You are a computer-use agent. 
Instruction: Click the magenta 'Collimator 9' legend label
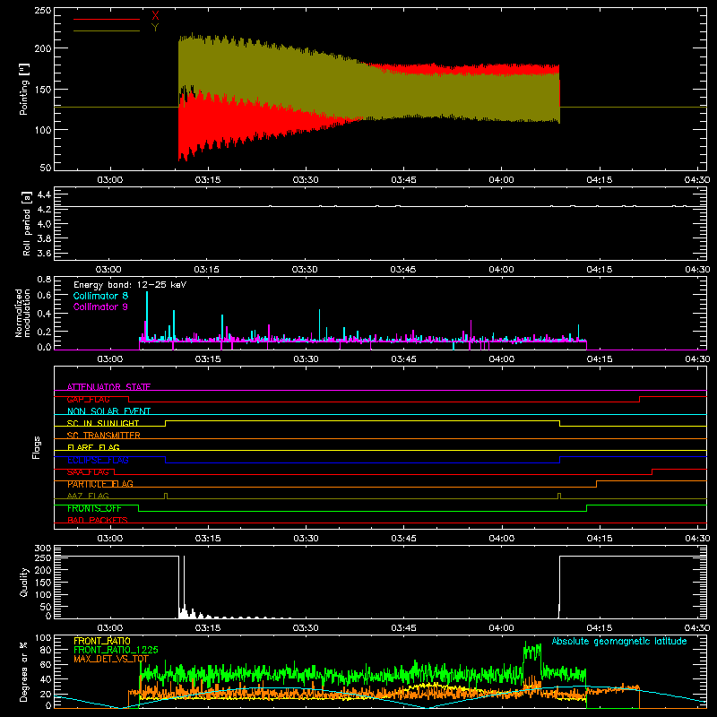pos(100,307)
